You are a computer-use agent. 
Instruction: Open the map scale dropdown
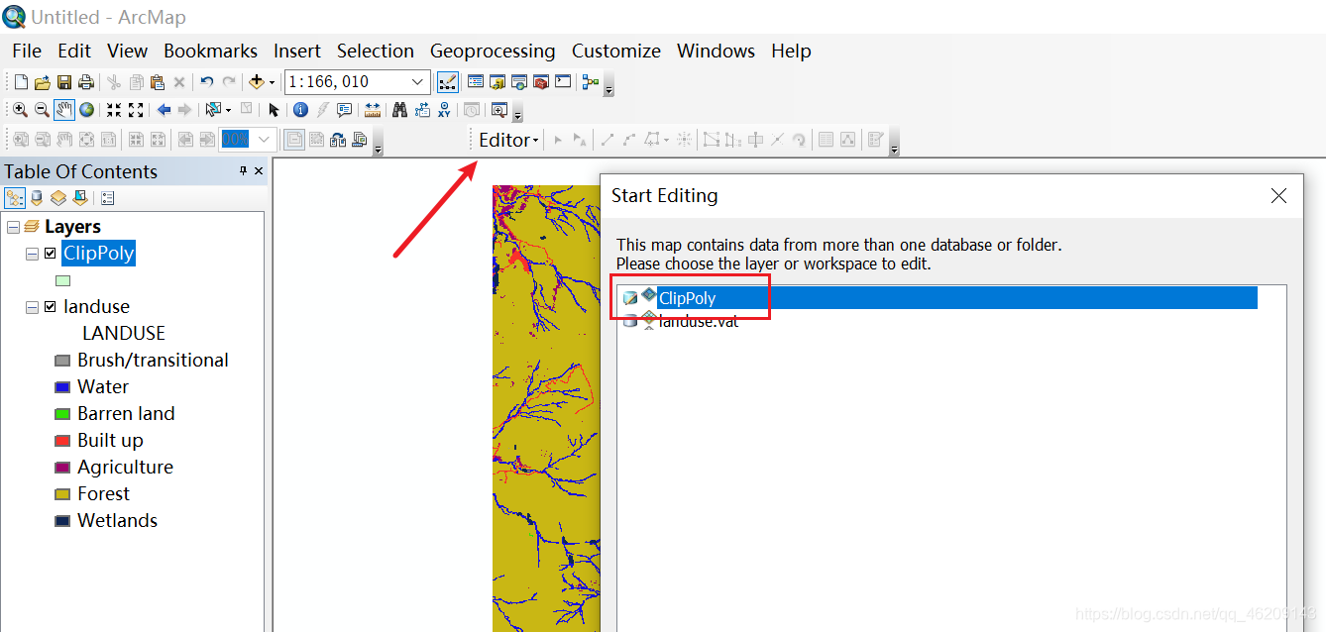coord(417,82)
